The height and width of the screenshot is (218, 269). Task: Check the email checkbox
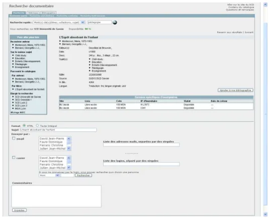click(x=14, y=138)
